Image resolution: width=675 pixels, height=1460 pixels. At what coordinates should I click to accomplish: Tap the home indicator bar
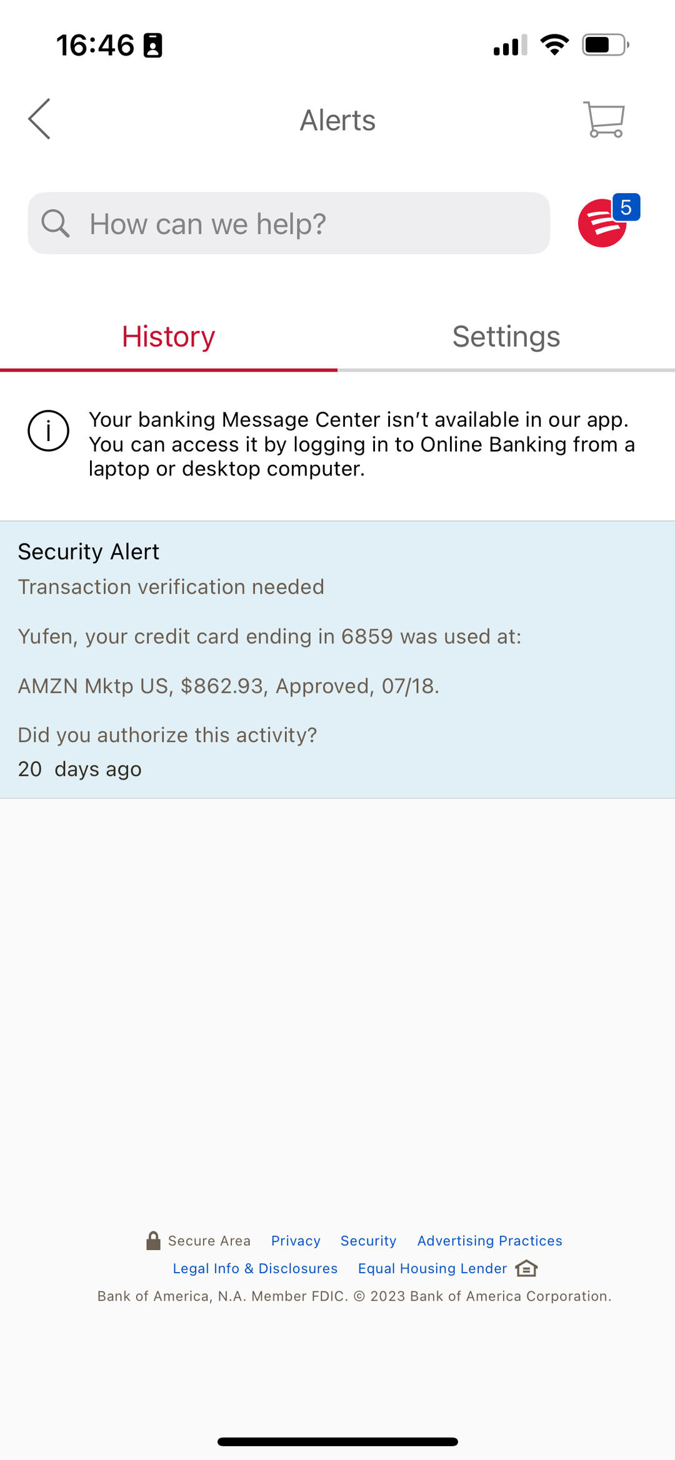[337, 1442]
